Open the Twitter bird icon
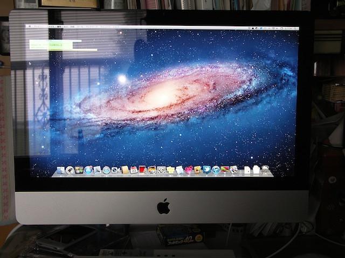This screenshot has height=258, width=345. [x=206, y=170]
